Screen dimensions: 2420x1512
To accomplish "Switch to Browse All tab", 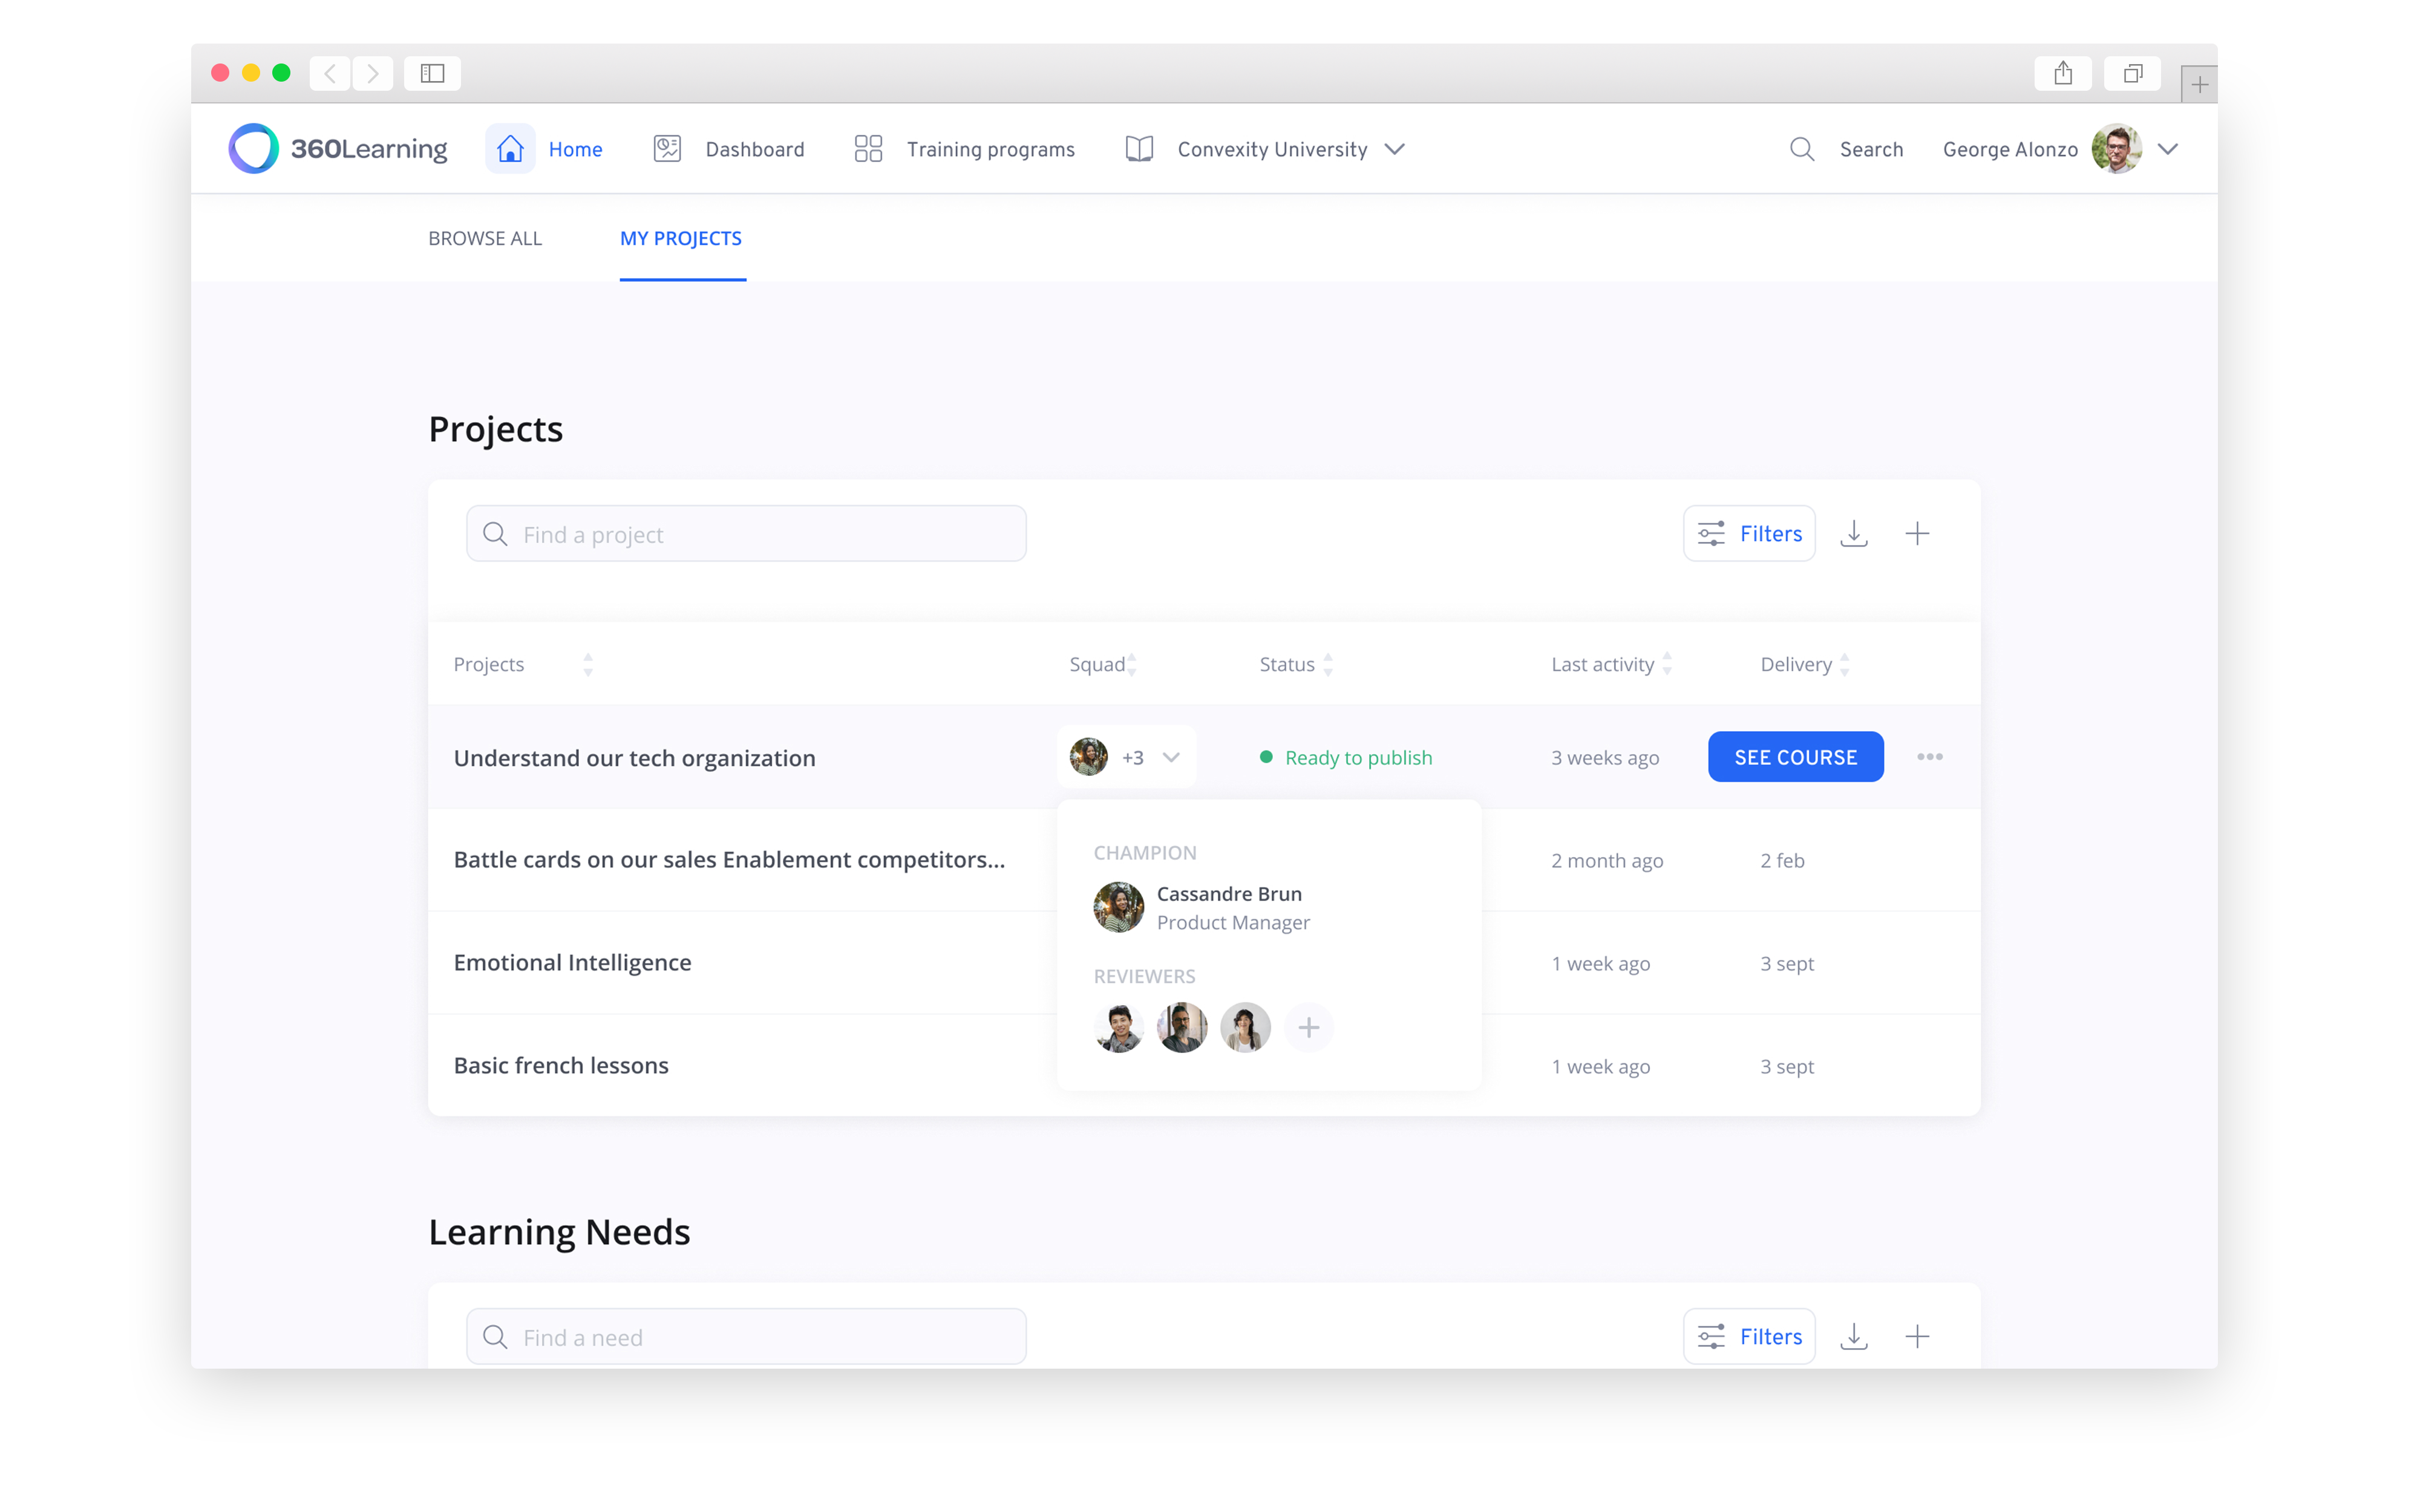I will tap(485, 238).
